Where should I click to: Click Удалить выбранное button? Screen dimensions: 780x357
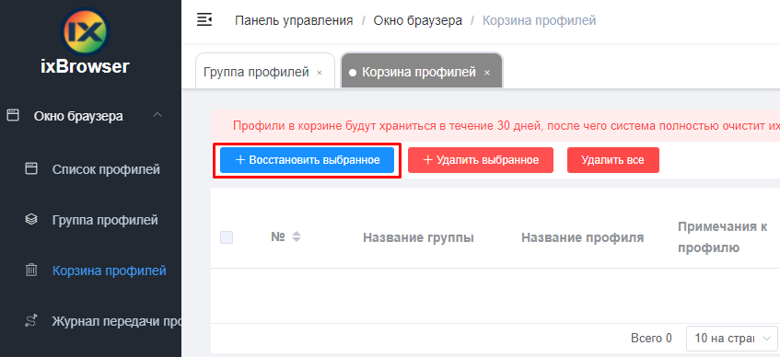pyautogui.click(x=481, y=160)
